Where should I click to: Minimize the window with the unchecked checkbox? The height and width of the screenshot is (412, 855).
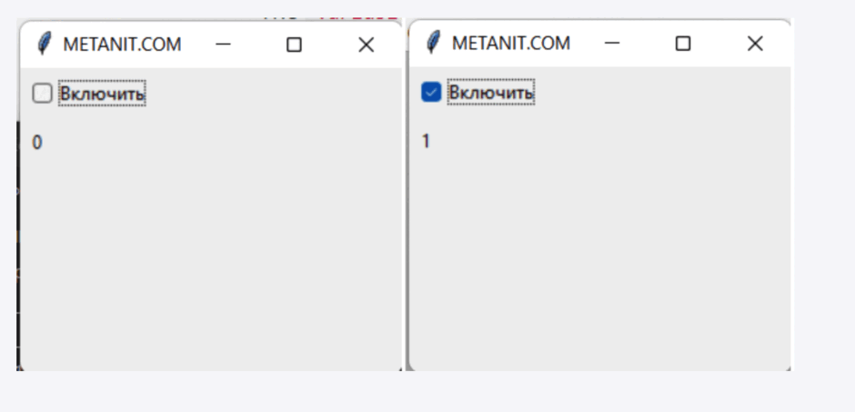[x=223, y=45]
